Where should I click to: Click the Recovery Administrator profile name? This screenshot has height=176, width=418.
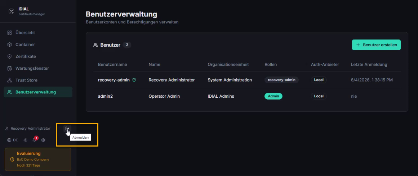tap(30, 129)
